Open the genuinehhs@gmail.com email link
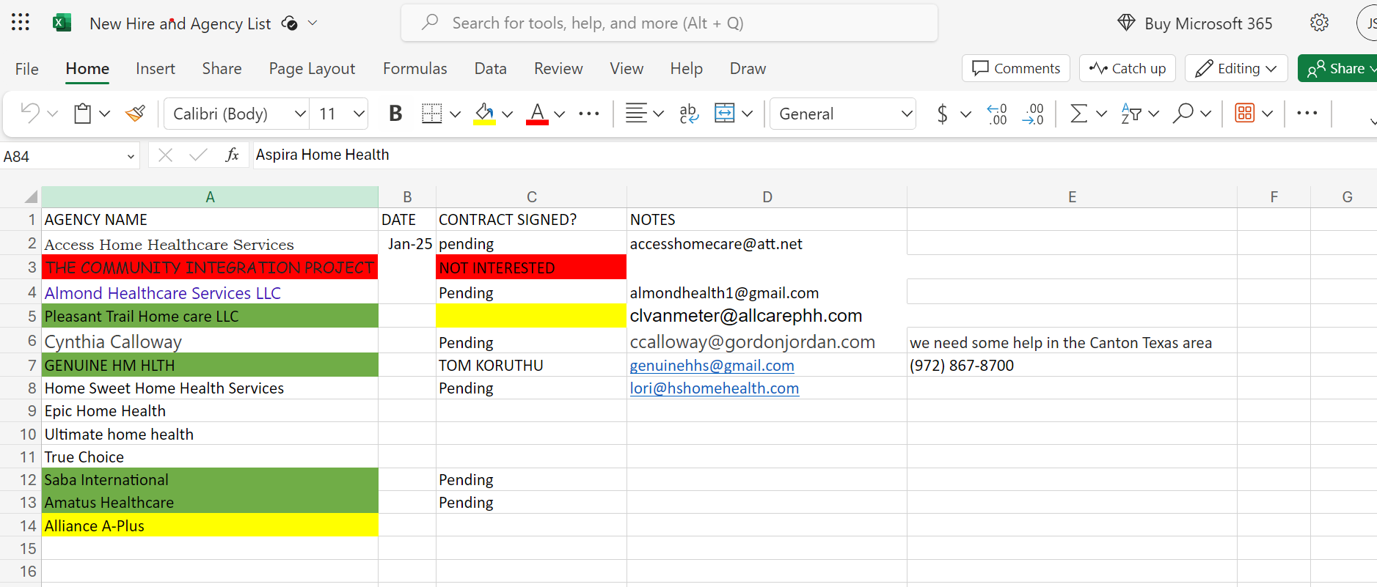This screenshot has width=1377, height=587. click(712, 366)
